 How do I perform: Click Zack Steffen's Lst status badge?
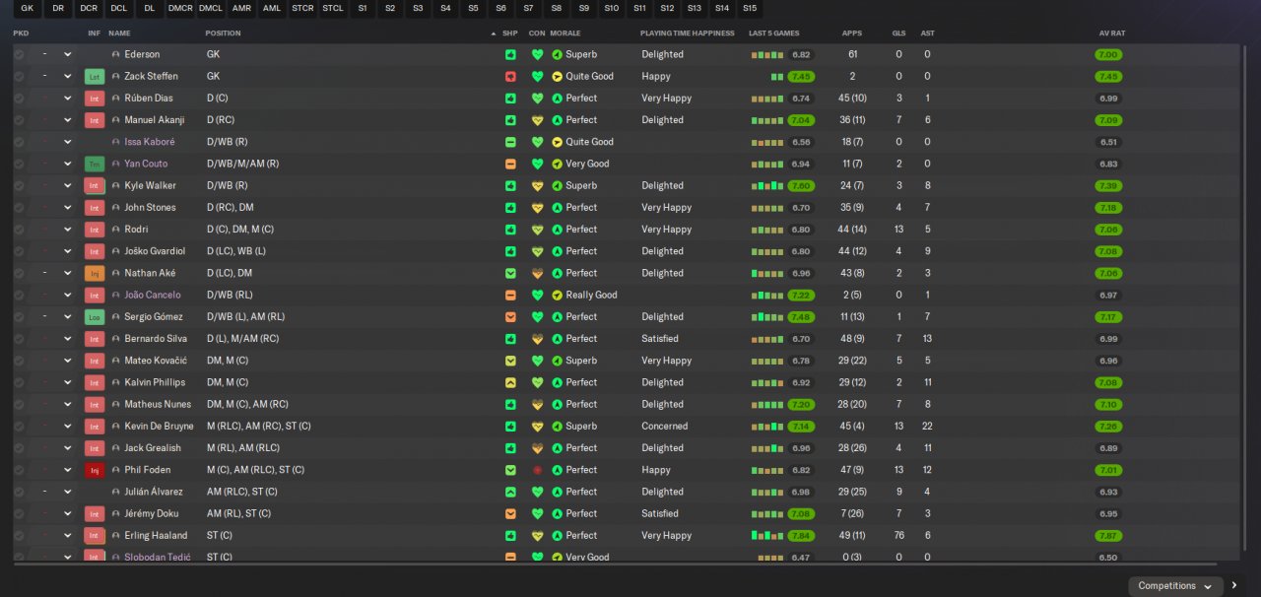tap(95, 76)
